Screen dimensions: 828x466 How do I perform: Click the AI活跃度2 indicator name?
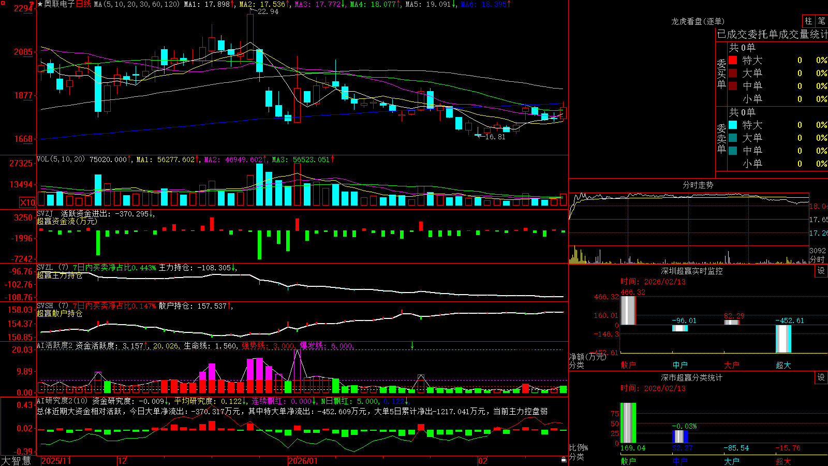(x=55, y=346)
